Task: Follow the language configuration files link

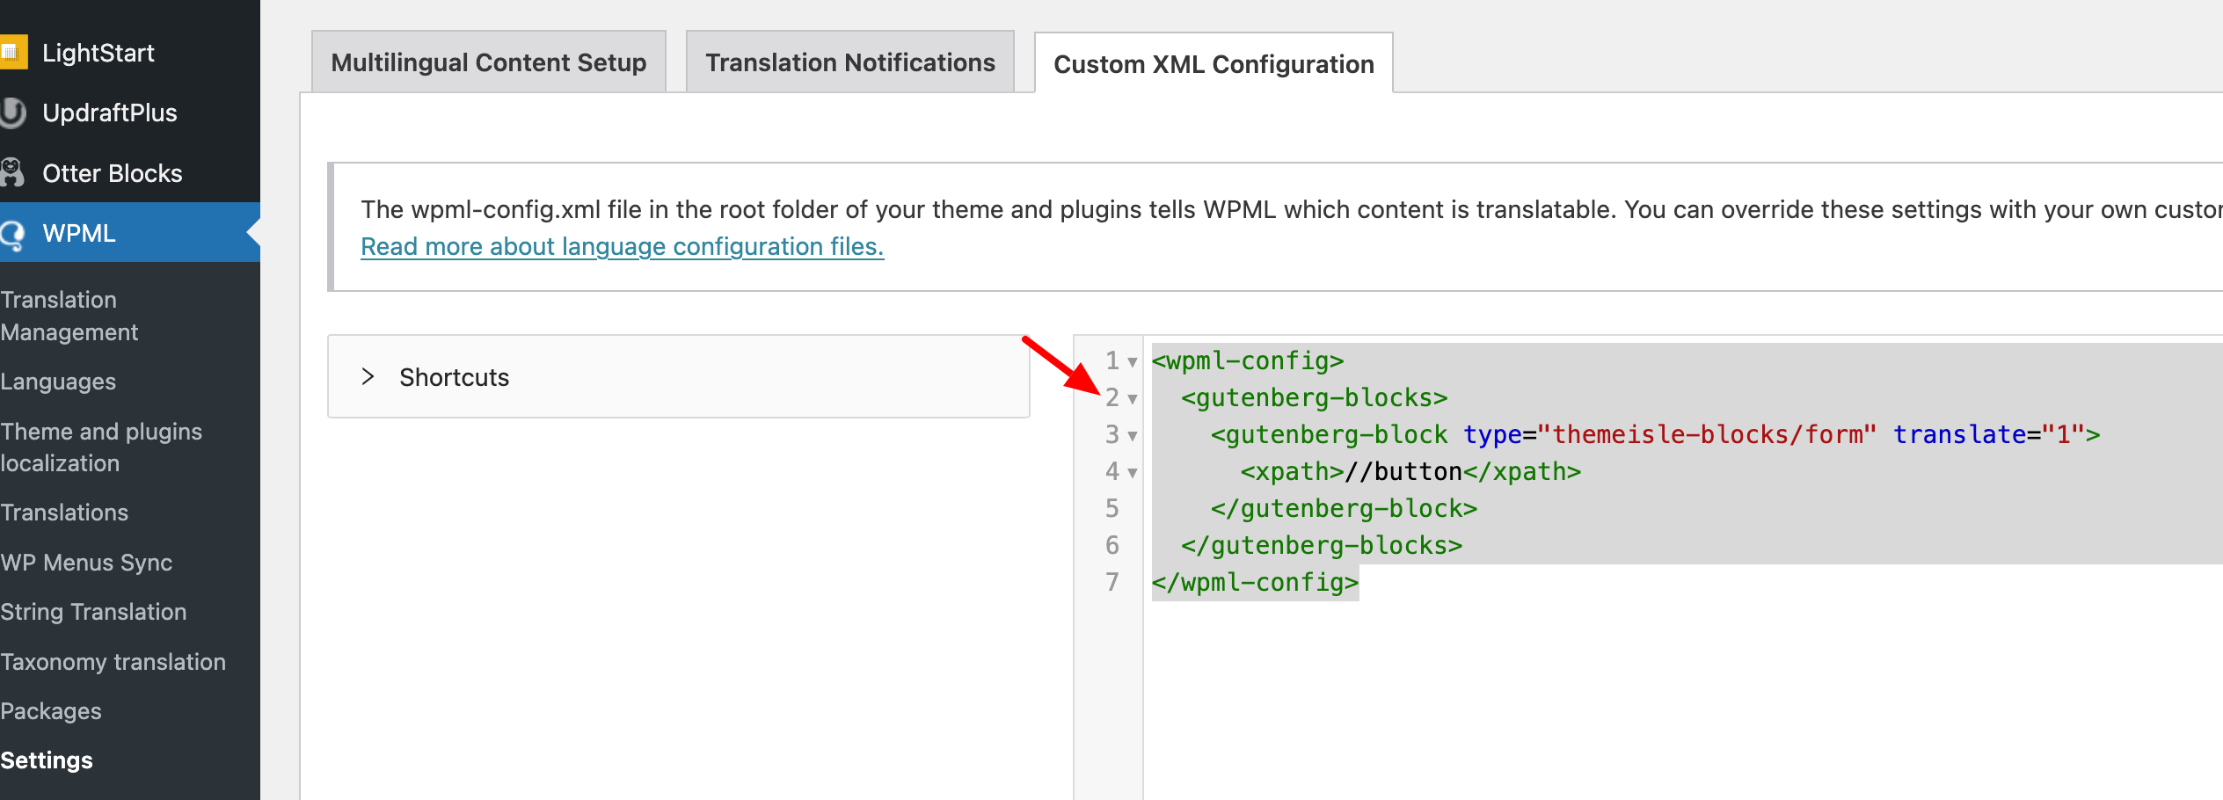Action: click(x=623, y=246)
